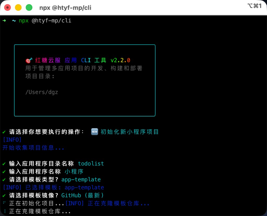Click the /Users/dgz project path
This screenshot has width=267, height=216.
tap(42, 92)
